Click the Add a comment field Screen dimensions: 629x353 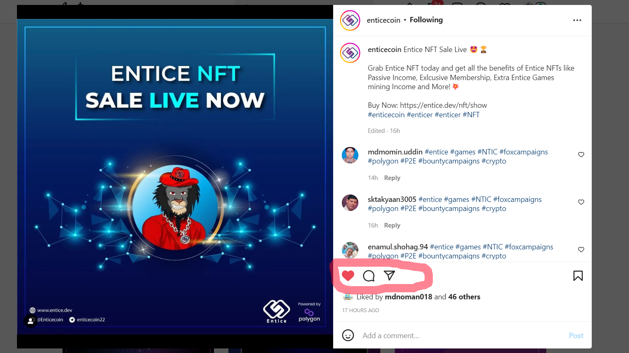[461, 336]
